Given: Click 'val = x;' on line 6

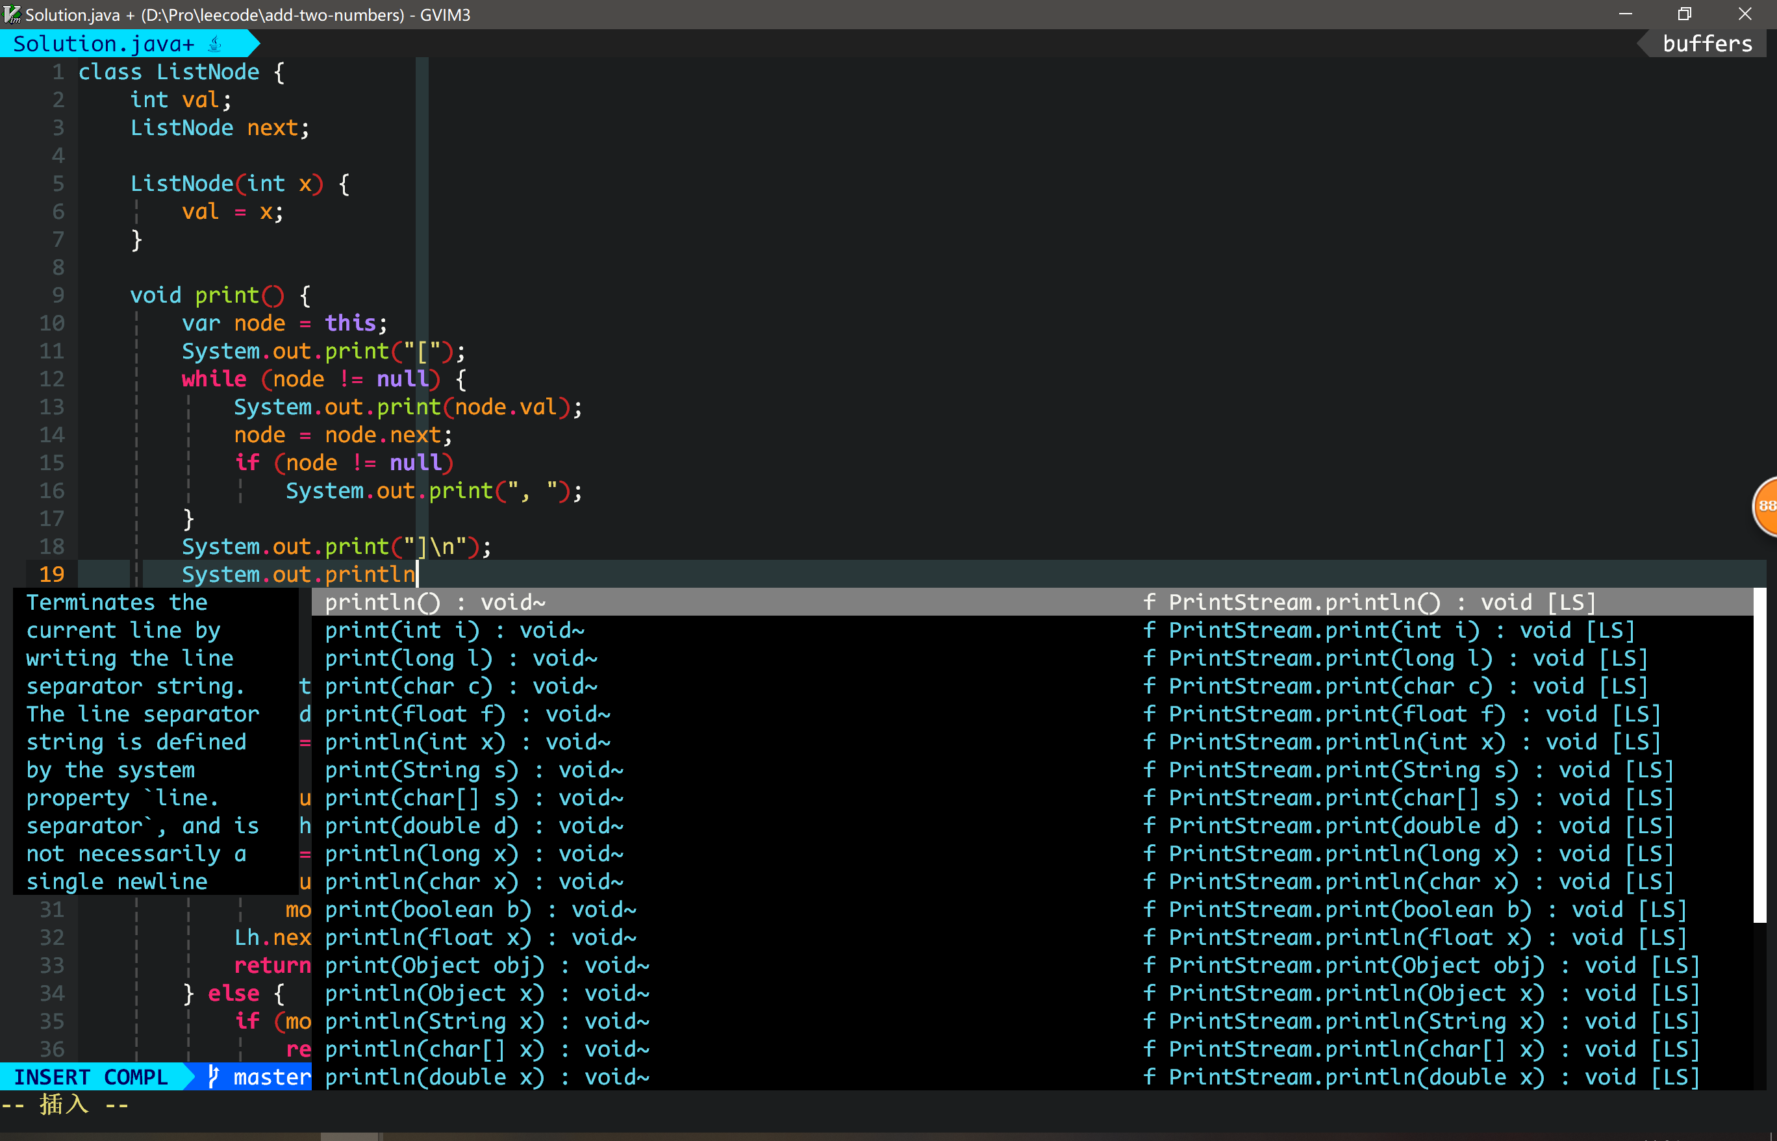Looking at the screenshot, I should pos(233,212).
